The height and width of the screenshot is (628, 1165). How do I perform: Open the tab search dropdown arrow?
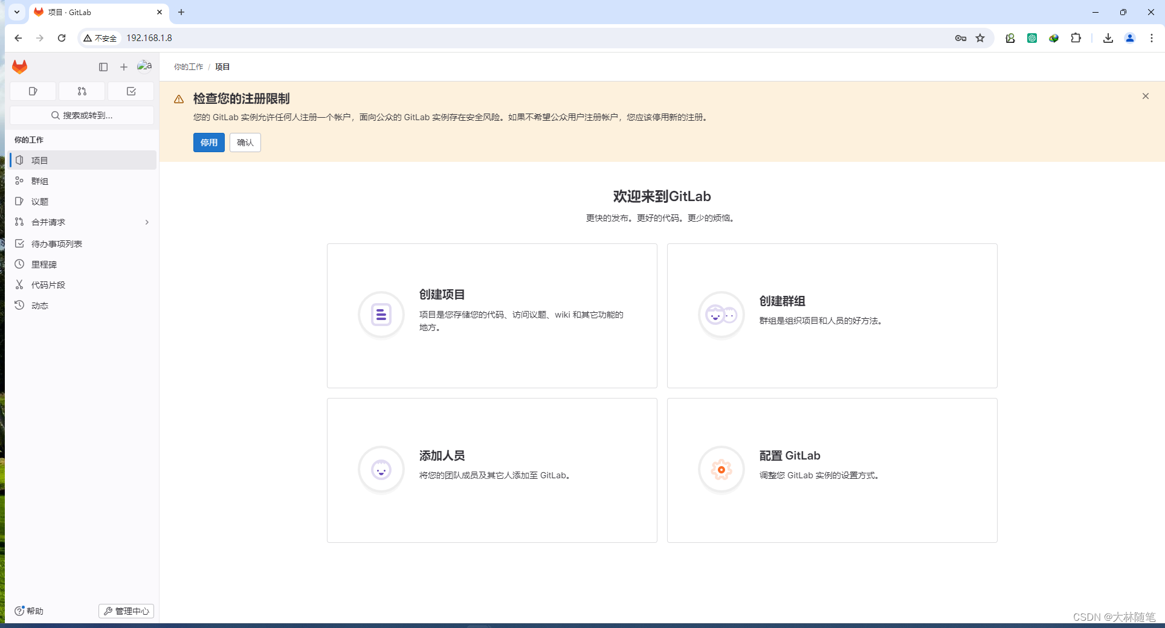click(x=16, y=12)
